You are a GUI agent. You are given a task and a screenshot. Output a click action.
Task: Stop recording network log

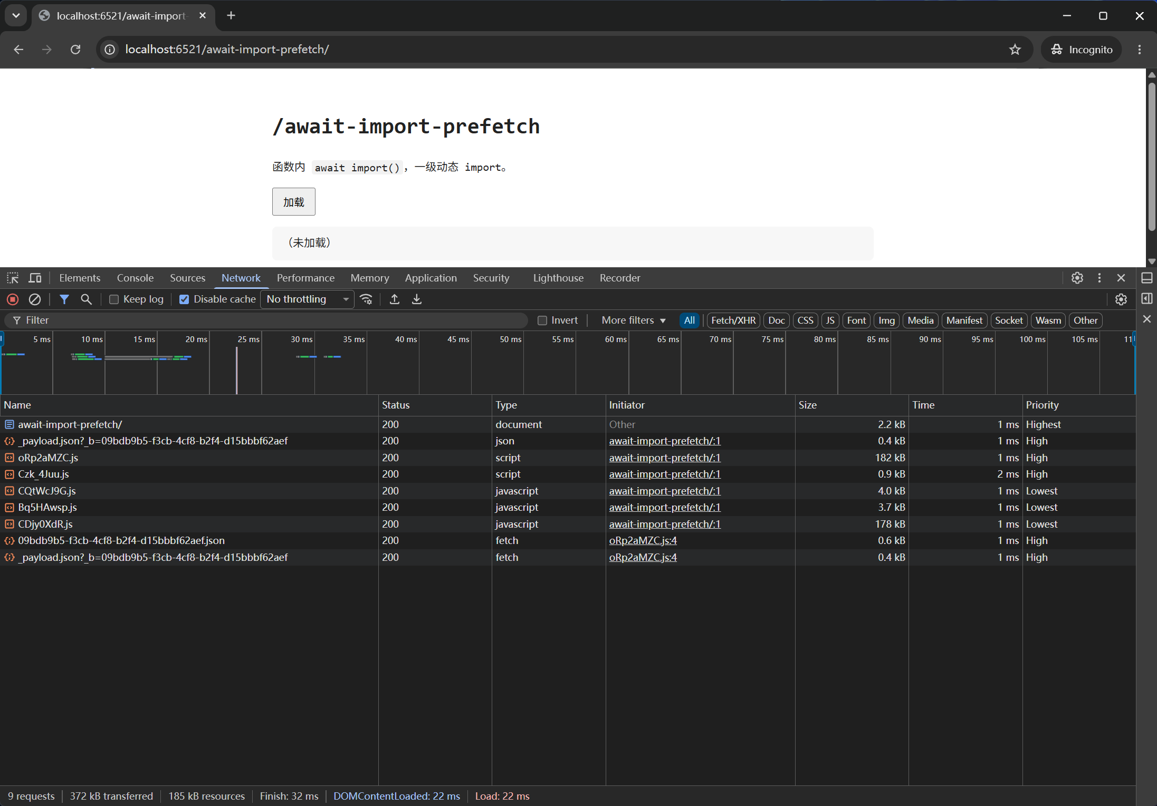[13, 299]
